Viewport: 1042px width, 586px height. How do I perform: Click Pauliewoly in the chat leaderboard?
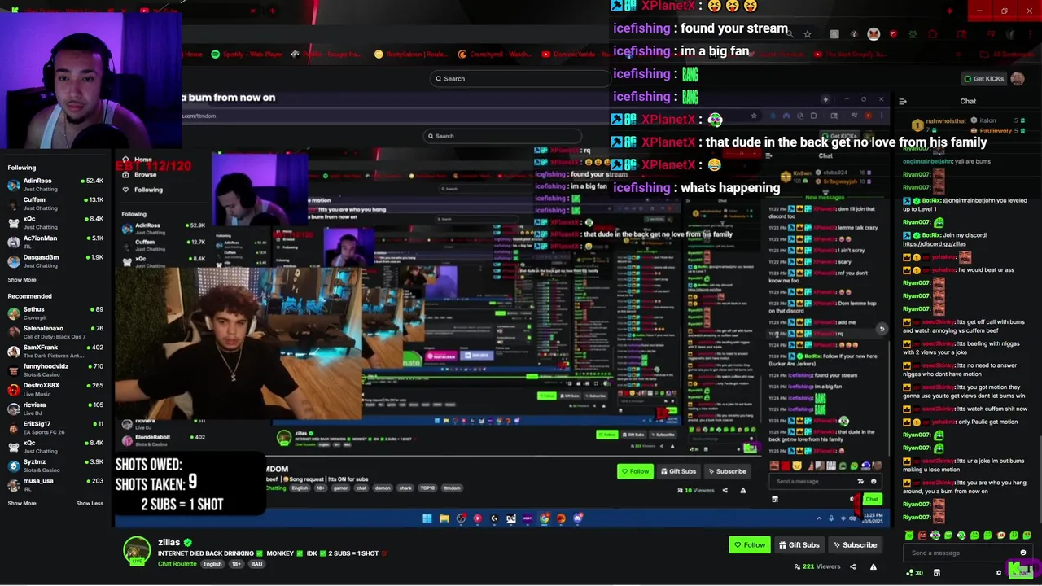(x=995, y=130)
